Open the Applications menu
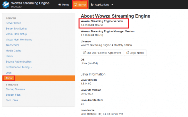Screen dimensions: 188x117 click(x=102, y=5)
